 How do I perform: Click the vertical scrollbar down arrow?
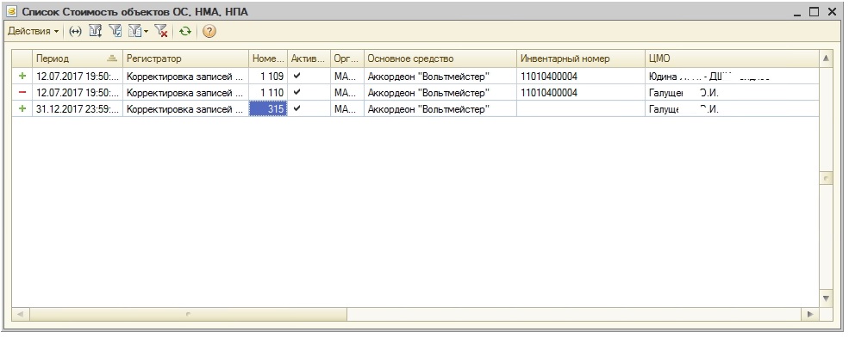tap(826, 298)
